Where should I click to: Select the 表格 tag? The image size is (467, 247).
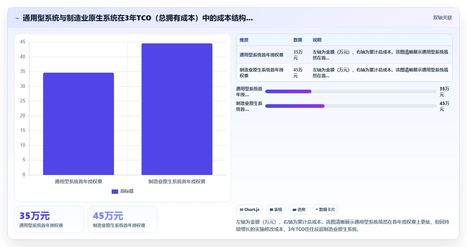click(x=276, y=209)
